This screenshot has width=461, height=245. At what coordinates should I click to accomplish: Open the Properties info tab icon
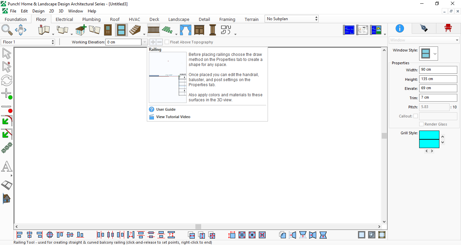[400, 28]
